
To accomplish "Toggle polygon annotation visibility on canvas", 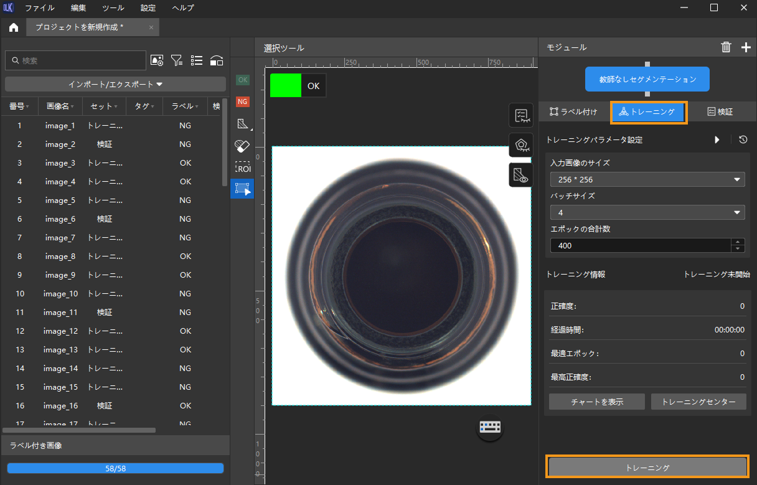I will [521, 145].
